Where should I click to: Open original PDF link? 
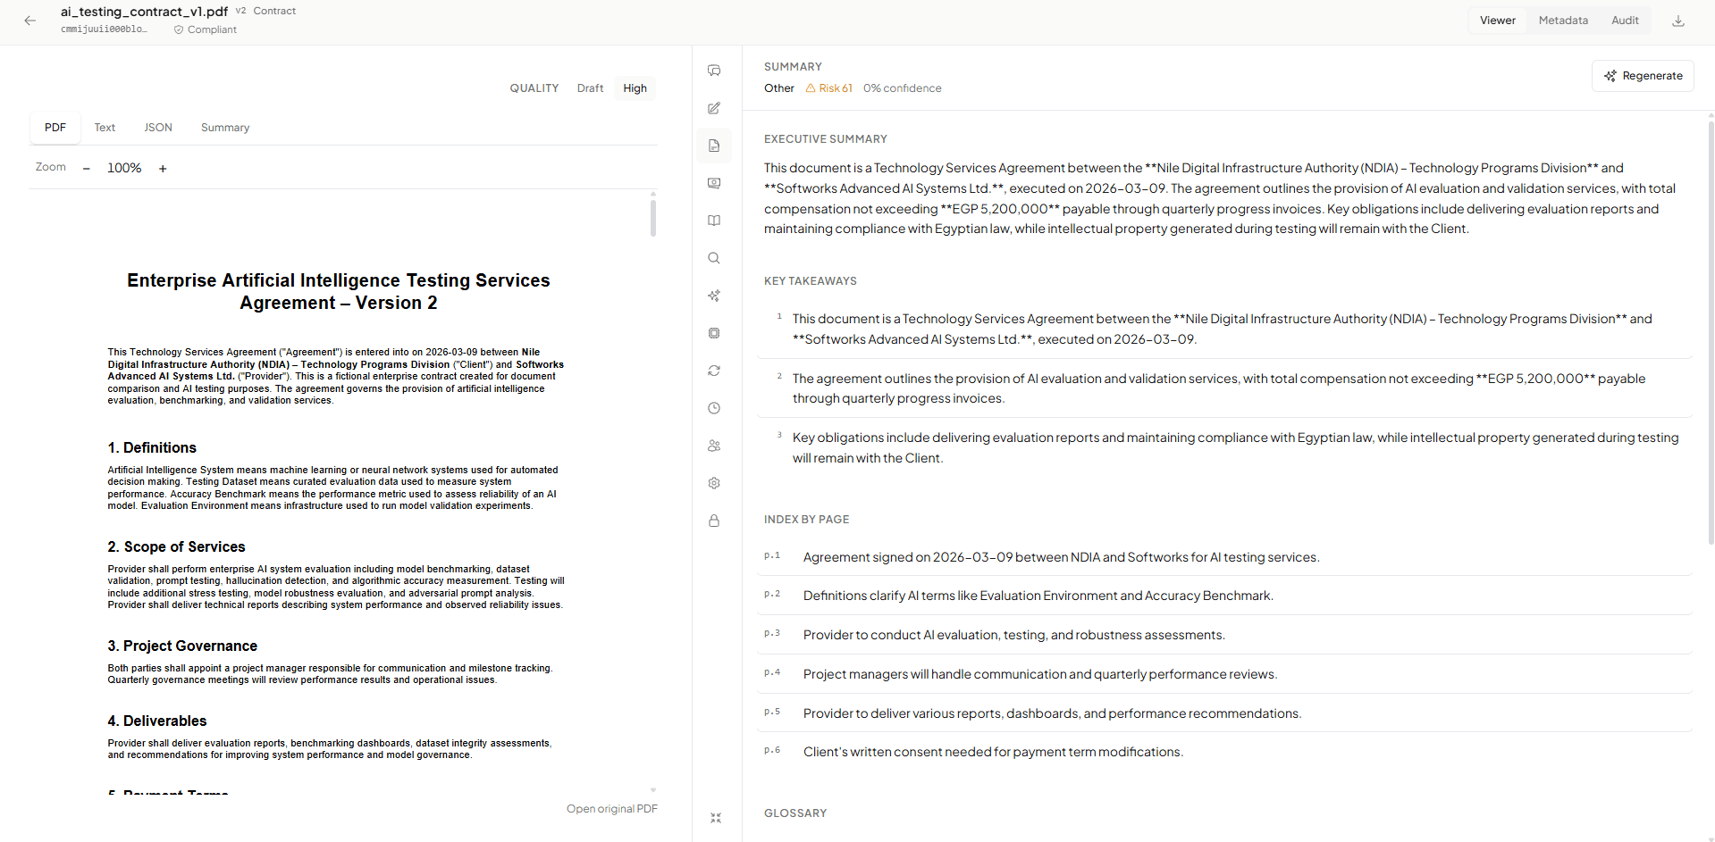(611, 808)
